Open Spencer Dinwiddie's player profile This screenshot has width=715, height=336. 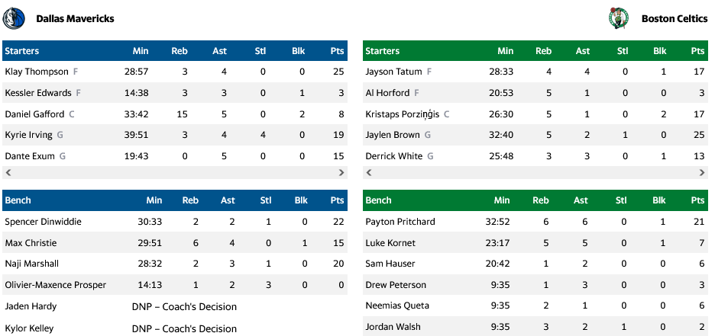[43, 222]
